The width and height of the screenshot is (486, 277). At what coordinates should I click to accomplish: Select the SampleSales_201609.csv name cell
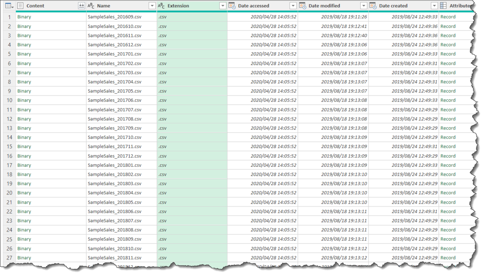point(122,17)
